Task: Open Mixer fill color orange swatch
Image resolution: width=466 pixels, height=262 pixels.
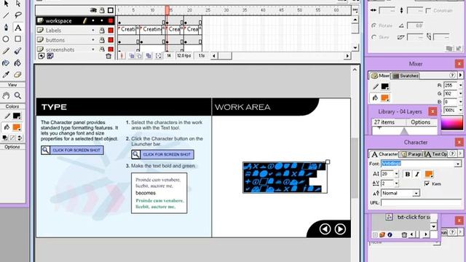Action: tap(385, 98)
